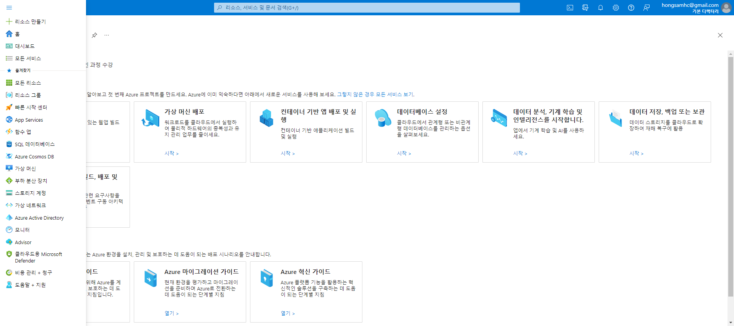Click the vertical scrollbar thumb
Viewport: 734px width, 326px height.
731,177
